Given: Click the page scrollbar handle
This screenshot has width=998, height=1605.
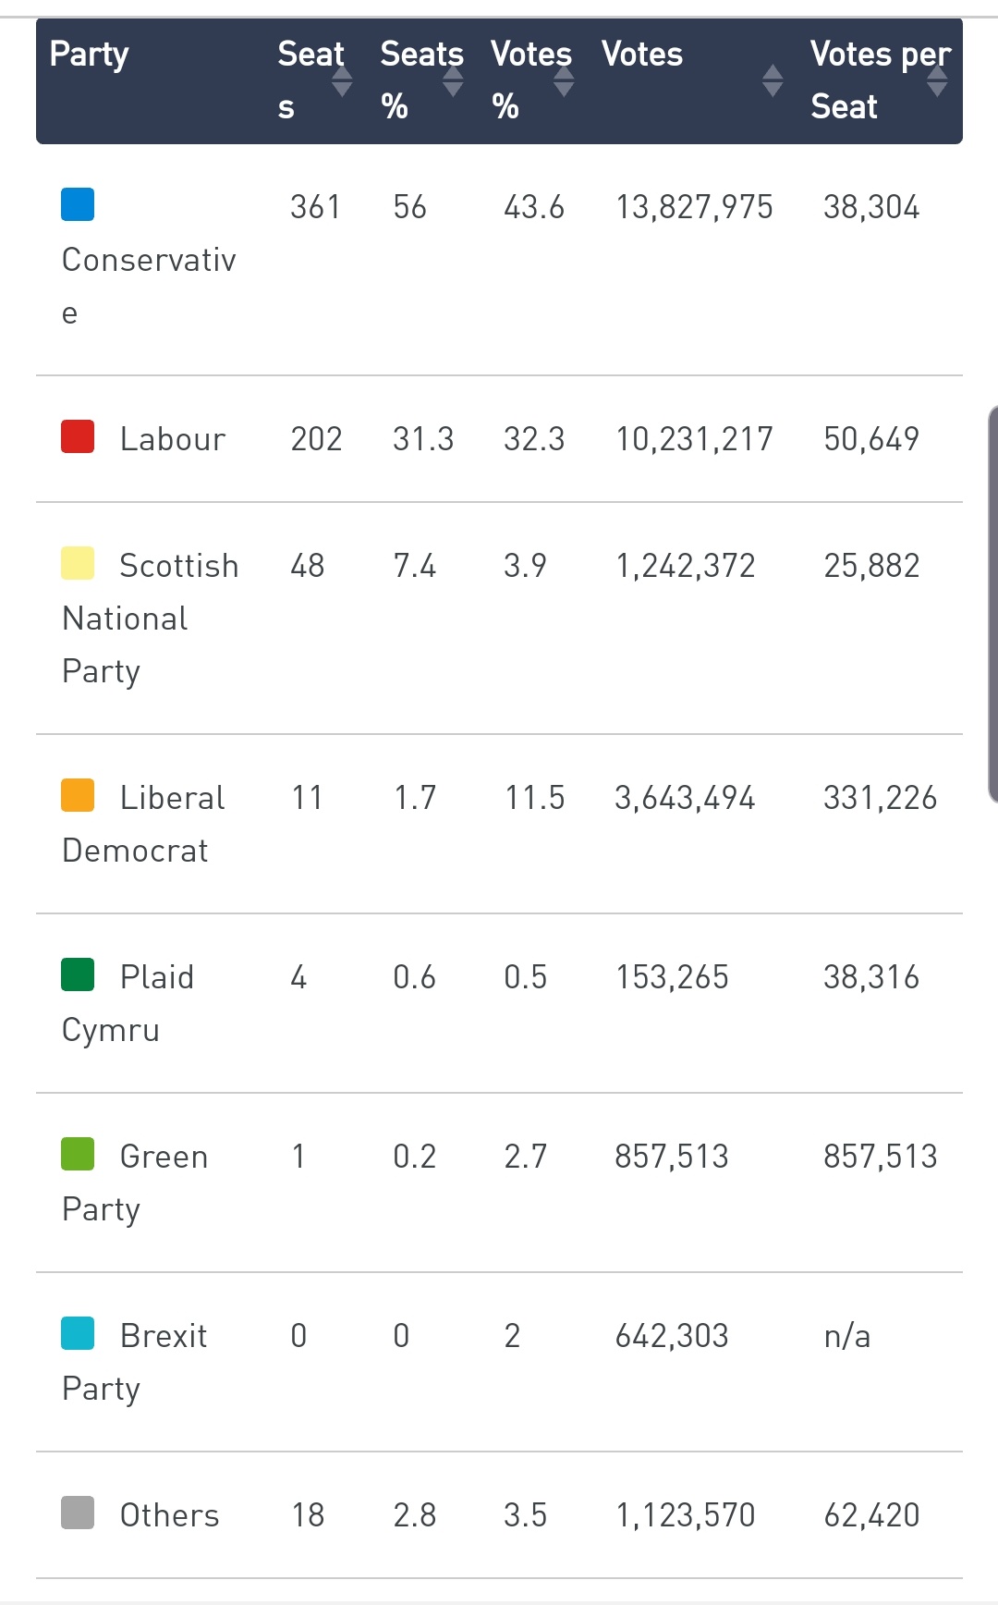Looking at the screenshot, I should [x=993, y=603].
